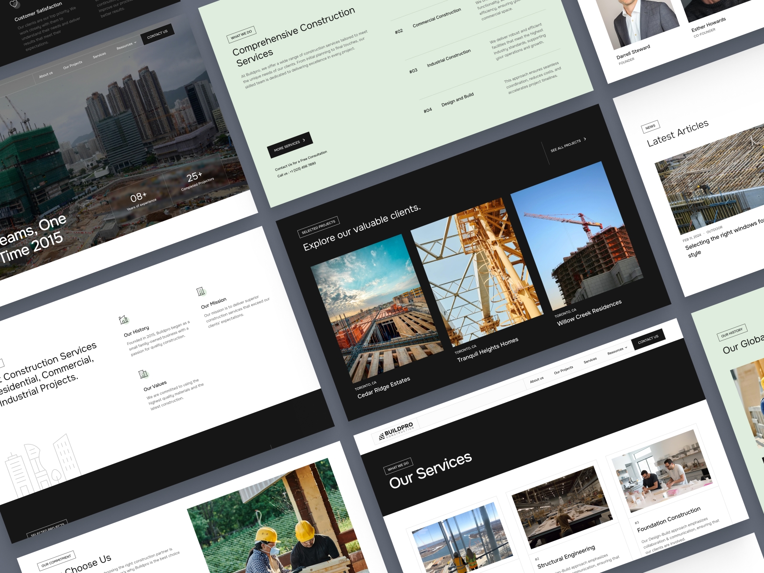Click the Our Mission building icon

pos(201,291)
